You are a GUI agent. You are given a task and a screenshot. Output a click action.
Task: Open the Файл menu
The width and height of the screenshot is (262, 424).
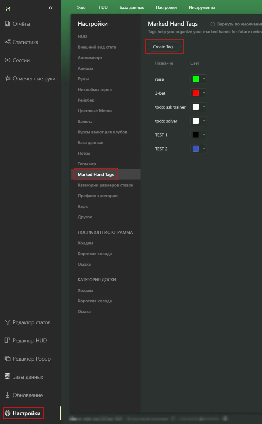pos(81,7)
